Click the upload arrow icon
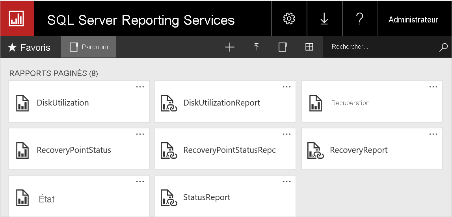This screenshot has height=217, width=452. click(x=256, y=47)
